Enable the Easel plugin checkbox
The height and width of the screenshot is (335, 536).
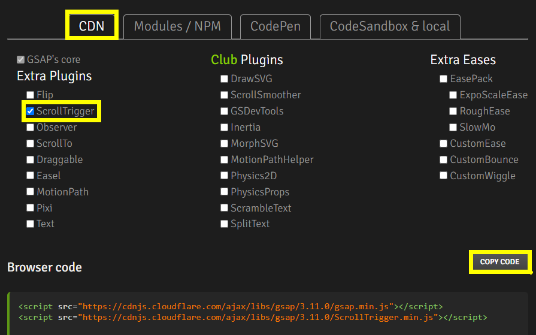30,176
